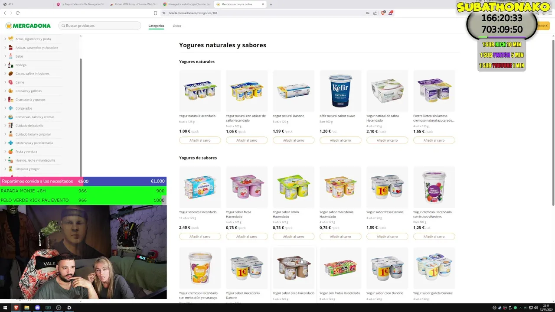
Task: Click the Huevos, leche y mantequilla icon
Action: coord(10,160)
